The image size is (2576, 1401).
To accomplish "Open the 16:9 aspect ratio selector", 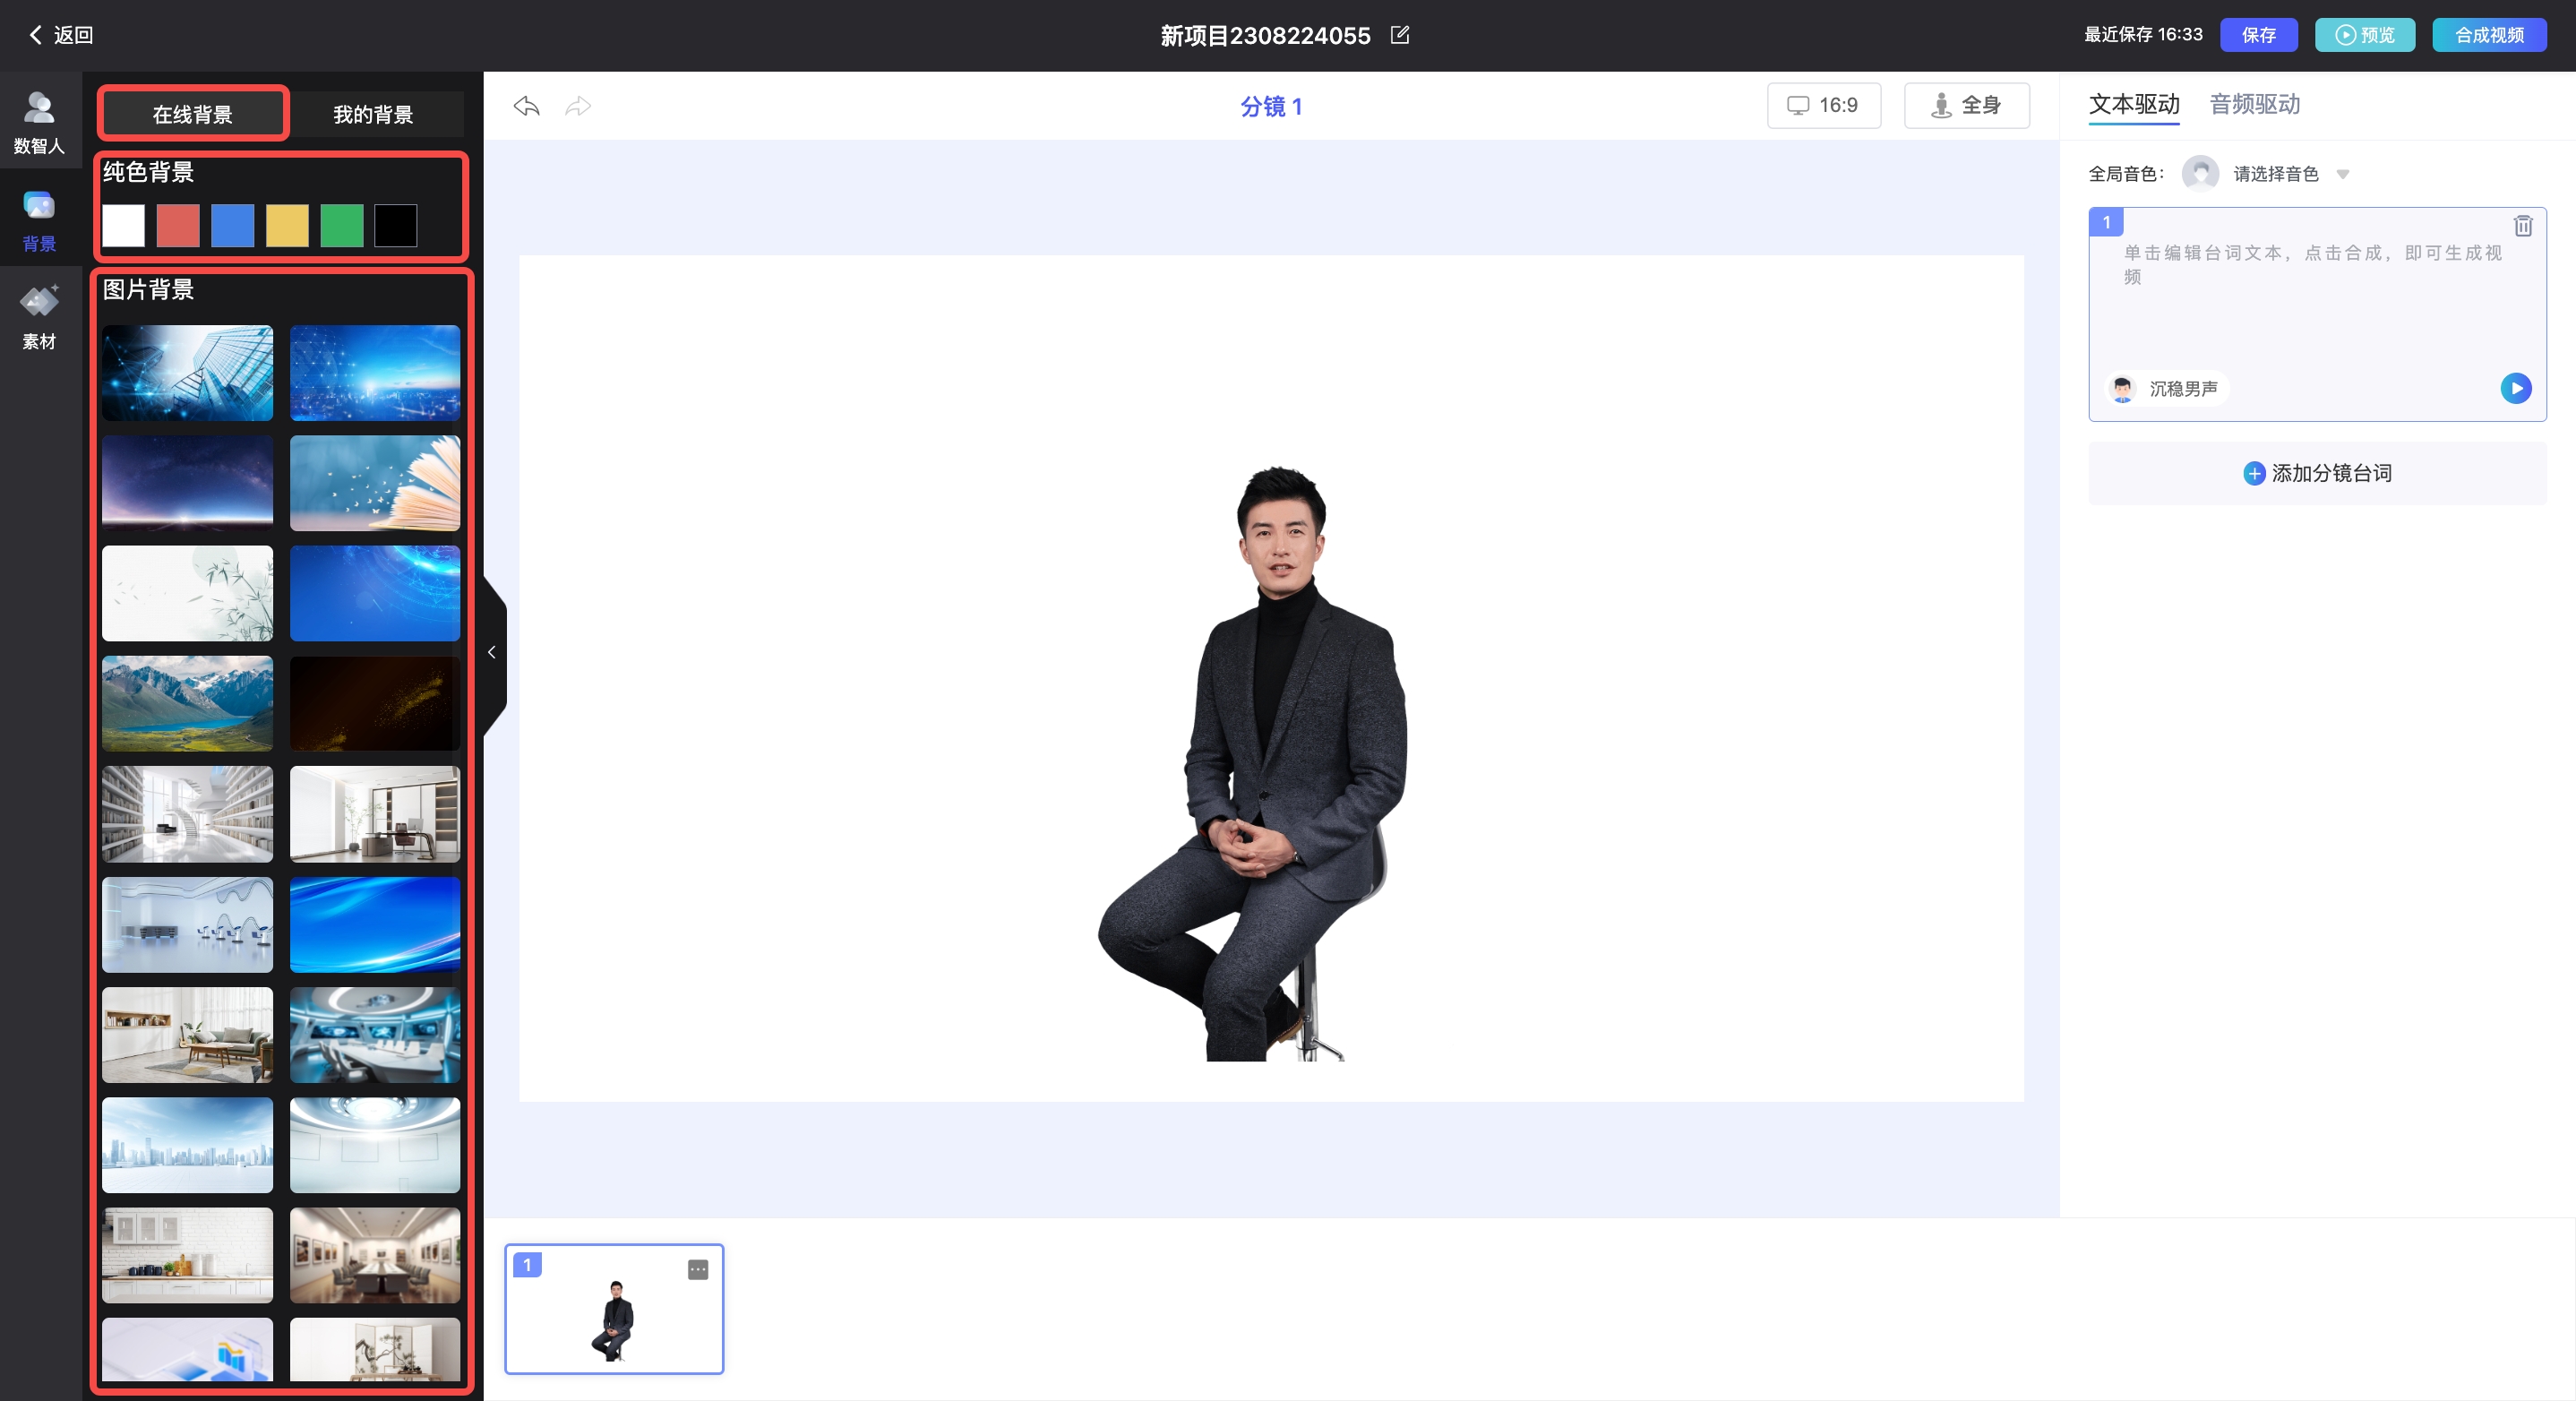I will (x=1824, y=105).
